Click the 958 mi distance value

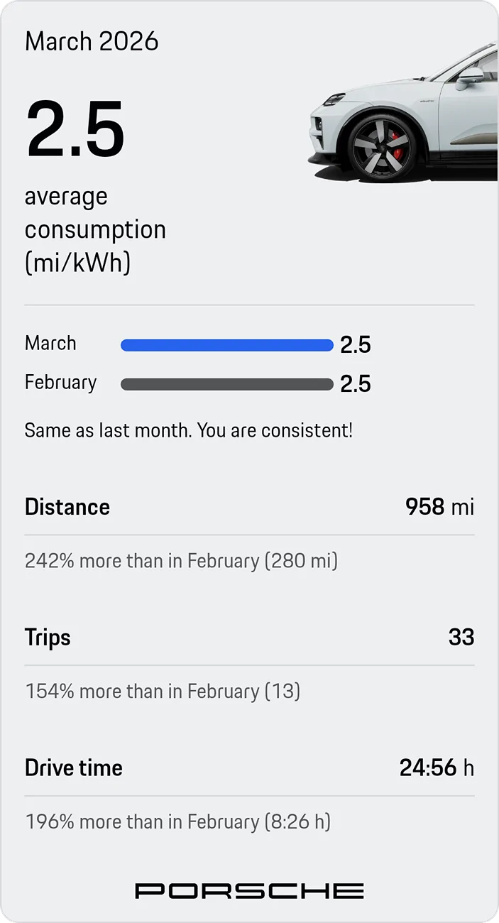coord(439,506)
